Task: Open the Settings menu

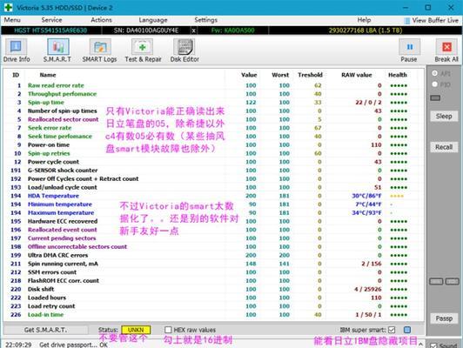Action: tap(205, 20)
